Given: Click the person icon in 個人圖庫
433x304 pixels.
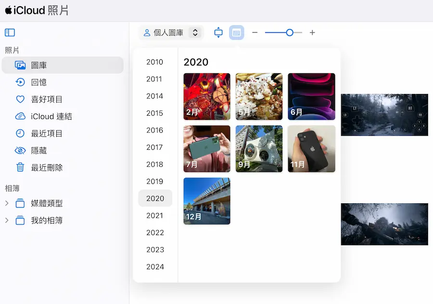Looking at the screenshot, I should (147, 33).
